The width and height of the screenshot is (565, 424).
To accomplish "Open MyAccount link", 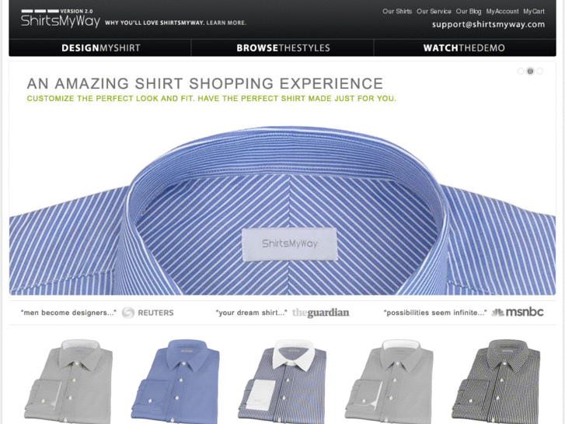I will 502,11.
